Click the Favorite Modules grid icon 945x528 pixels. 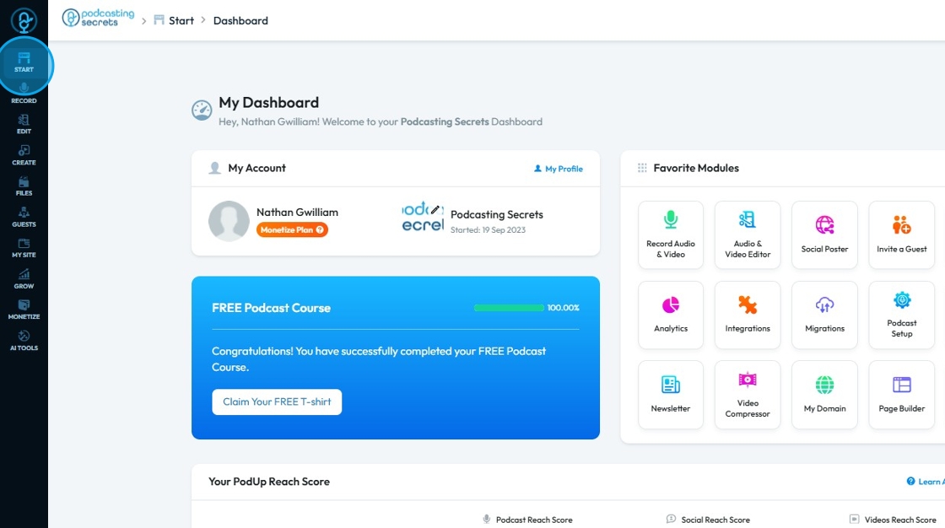pos(642,168)
